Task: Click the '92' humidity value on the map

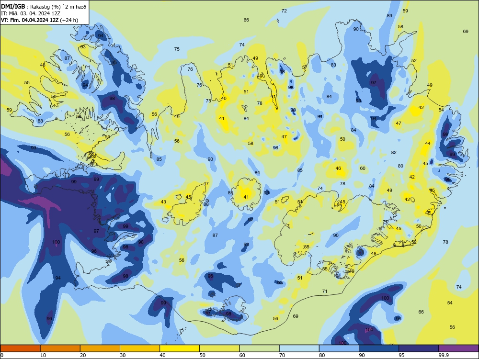Action: pyautogui.click(x=251, y=219)
